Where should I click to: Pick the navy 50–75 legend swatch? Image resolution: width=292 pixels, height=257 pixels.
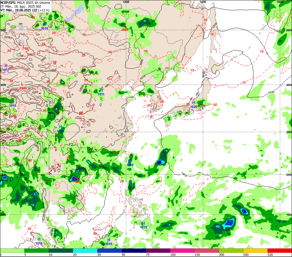click(x=134, y=251)
